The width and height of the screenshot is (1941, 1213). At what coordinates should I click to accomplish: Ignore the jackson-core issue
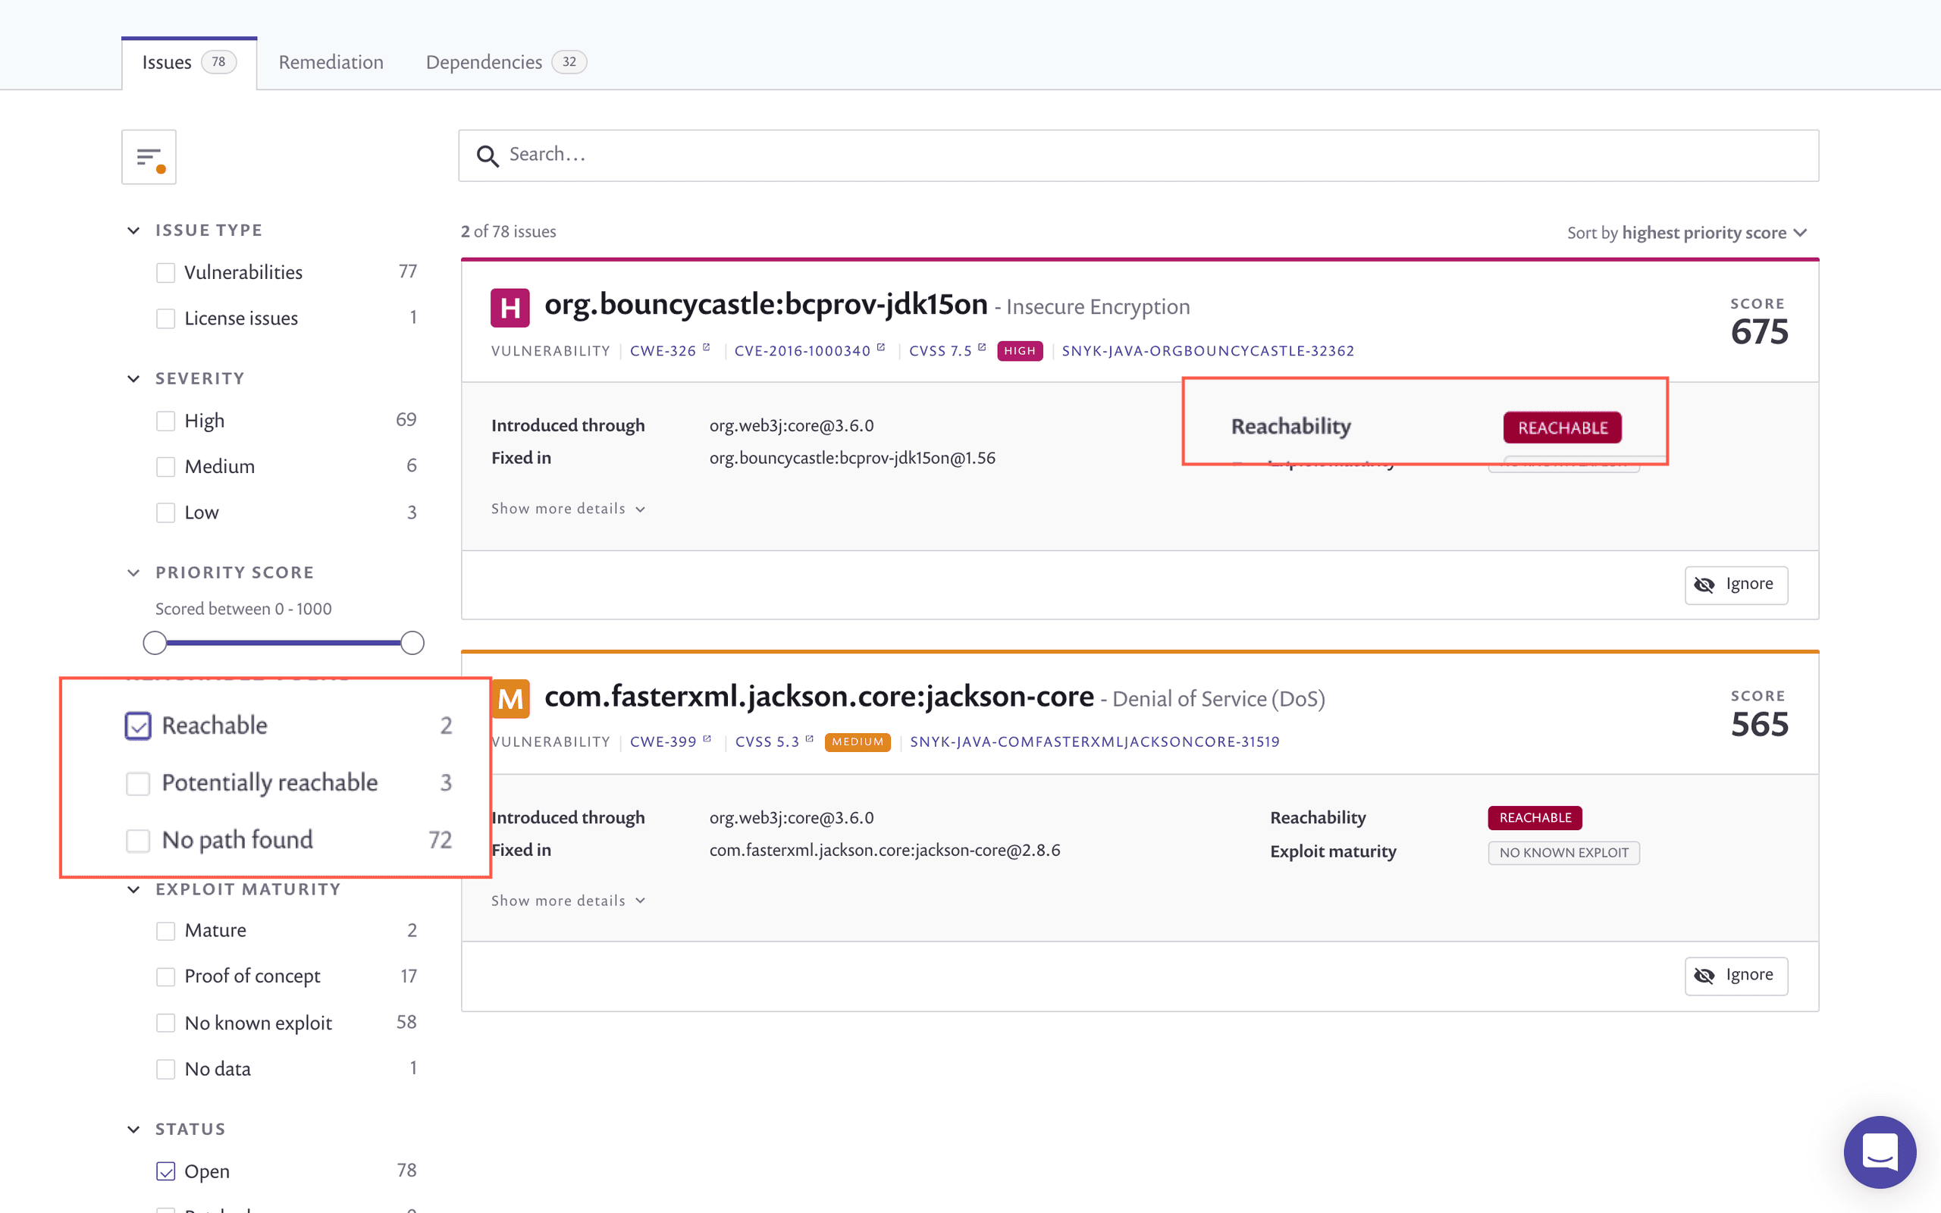1736,976
